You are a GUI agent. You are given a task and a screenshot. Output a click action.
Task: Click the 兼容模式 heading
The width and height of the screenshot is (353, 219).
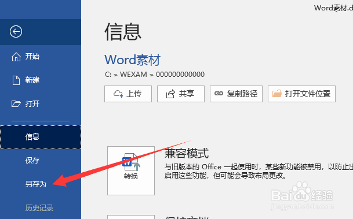point(187,154)
